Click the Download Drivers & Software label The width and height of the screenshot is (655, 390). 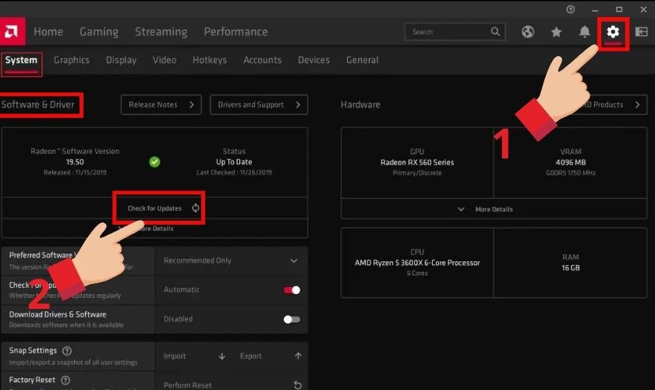point(58,314)
